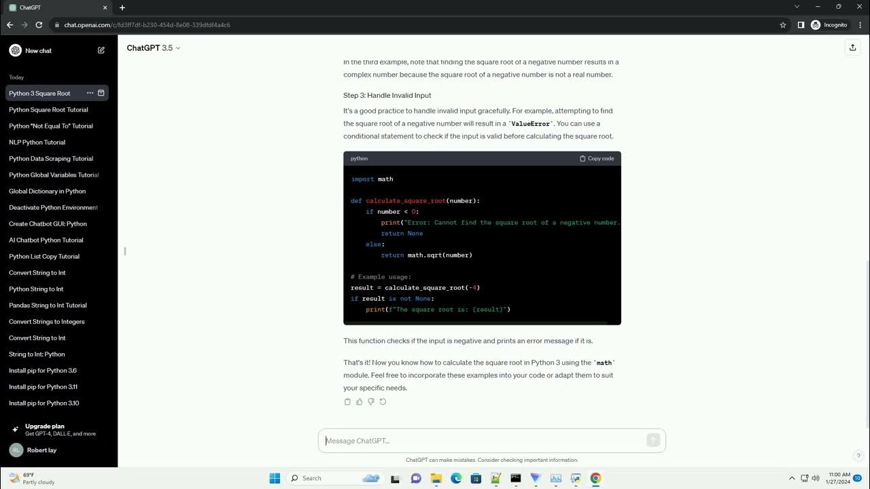Open options menu for Python 3 Square Root chat
The width and height of the screenshot is (870, 489).
pos(90,93)
